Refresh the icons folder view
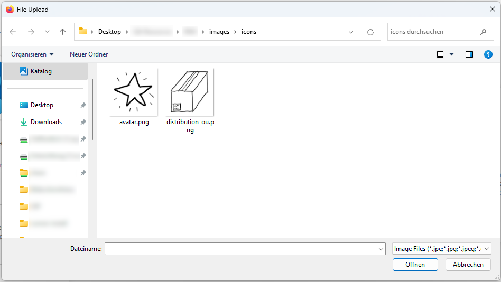Viewport: 501px width, 282px height. pos(370,32)
